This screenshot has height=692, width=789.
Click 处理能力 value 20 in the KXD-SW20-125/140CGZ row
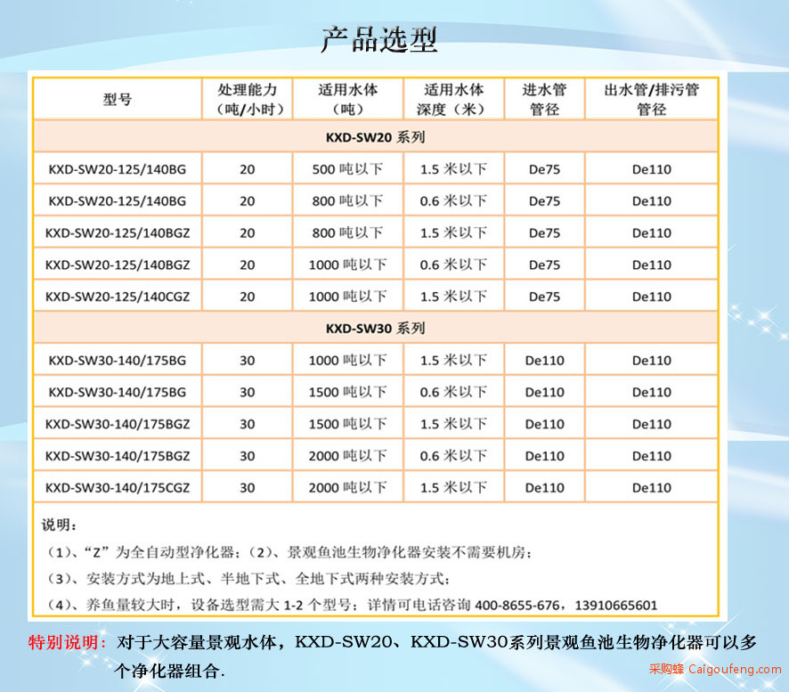click(x=247, y=297)
